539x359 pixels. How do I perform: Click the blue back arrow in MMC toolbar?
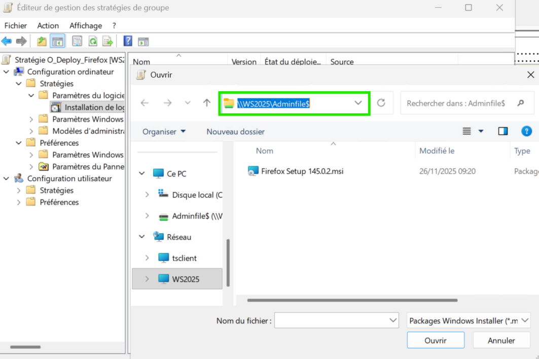(7, 42)
